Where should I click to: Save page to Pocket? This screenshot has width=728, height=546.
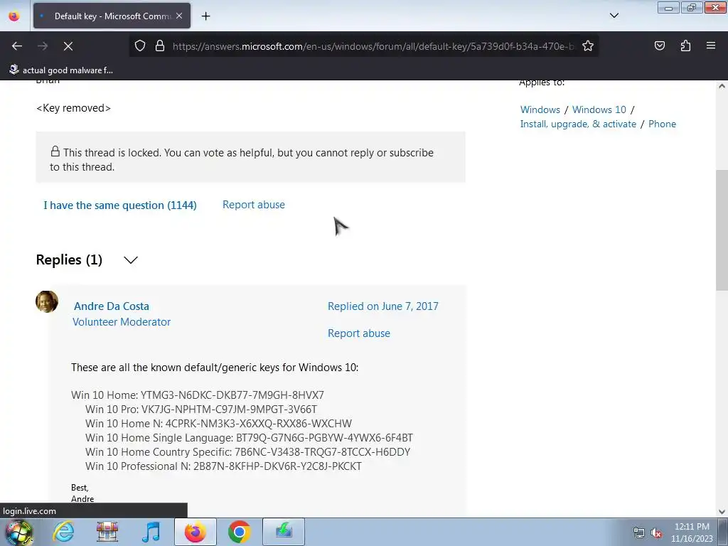660,46
